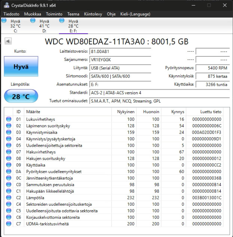Select the Lukuvirhetiheys attribute name
This screenshot has width=233, height=237.
(40, 119)
